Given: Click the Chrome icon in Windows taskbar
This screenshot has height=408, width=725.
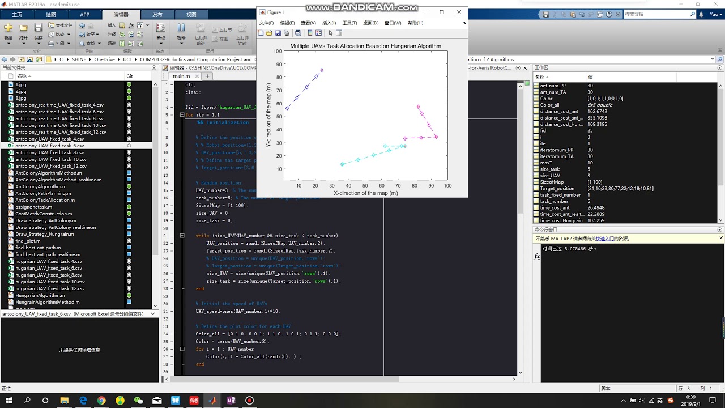Looking at the screenshot, I should coord(101,401).
